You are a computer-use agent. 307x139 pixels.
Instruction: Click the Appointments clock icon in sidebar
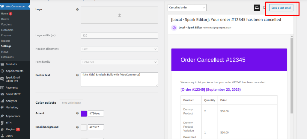pyautogui.click(x=2, y=71)
